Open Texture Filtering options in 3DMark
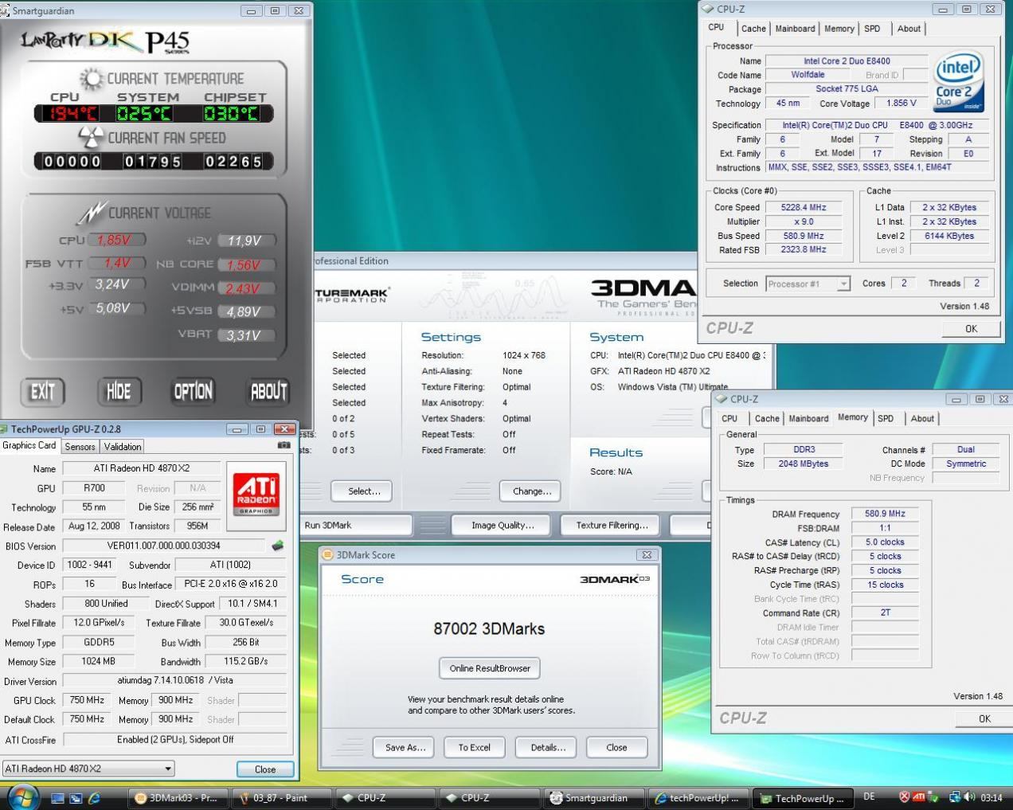 (612, 525)
